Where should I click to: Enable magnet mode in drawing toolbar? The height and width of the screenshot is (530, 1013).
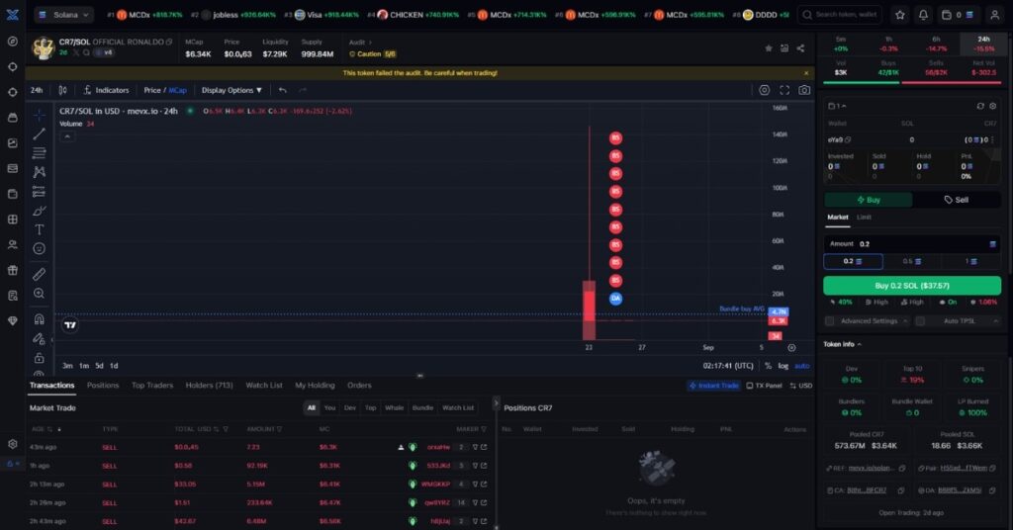[39, 319]
